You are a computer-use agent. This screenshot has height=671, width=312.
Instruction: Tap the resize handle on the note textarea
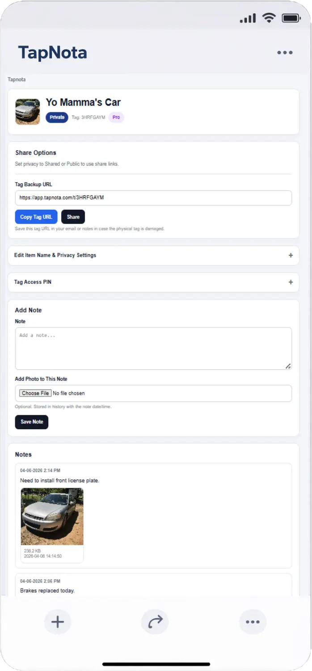click(x=288, y=365)
